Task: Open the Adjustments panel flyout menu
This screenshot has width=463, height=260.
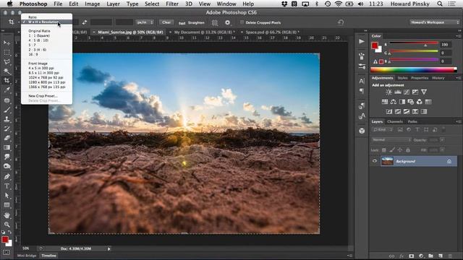Action: click(458, 78)
